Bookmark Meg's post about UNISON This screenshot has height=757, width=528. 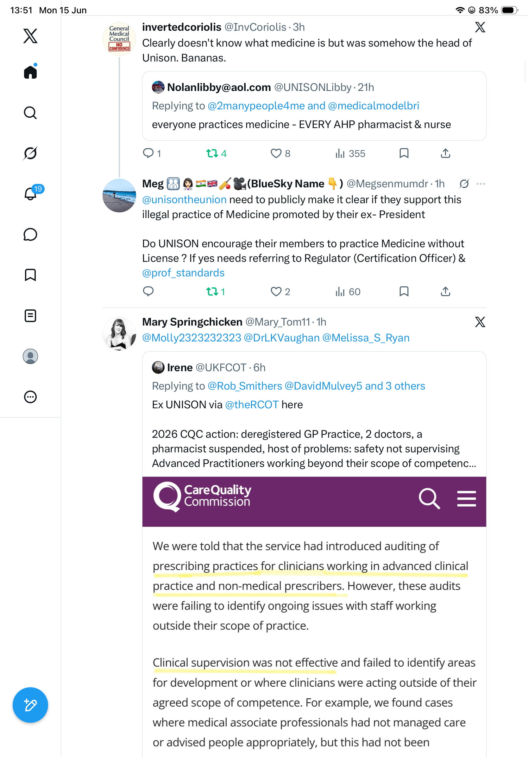pos(404,291)
